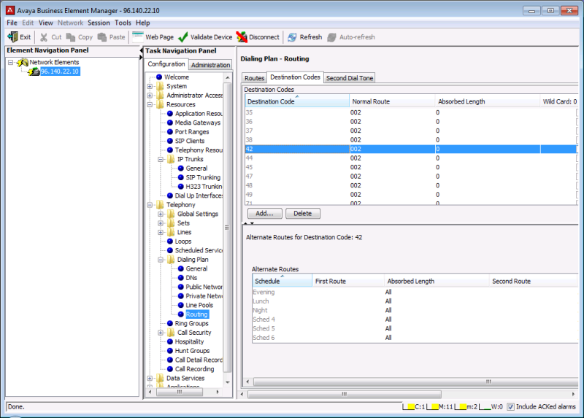Click the Call Security folder icon

pos(171,333)
